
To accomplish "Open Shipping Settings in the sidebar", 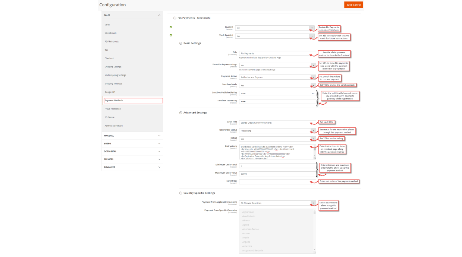I will (x=113, y=67).
